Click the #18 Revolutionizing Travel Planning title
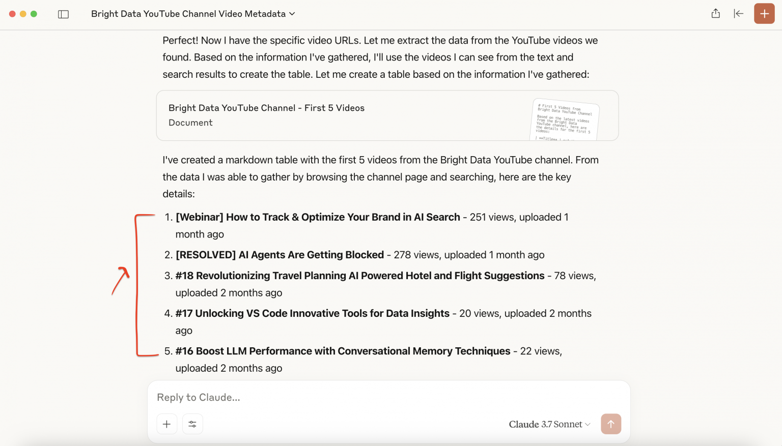This screenshot has height=446, width=782. [359, 276]
